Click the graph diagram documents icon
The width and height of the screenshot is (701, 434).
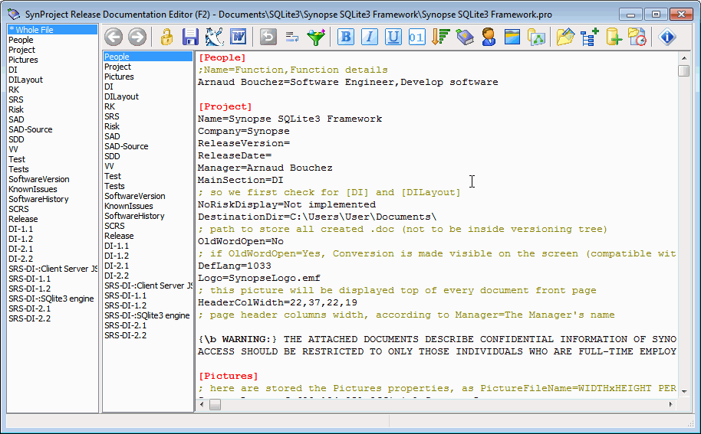[536, 37]
